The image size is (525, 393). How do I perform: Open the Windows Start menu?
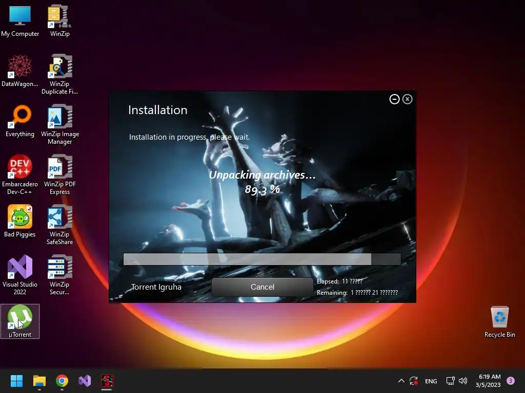(x=16, y=381)
